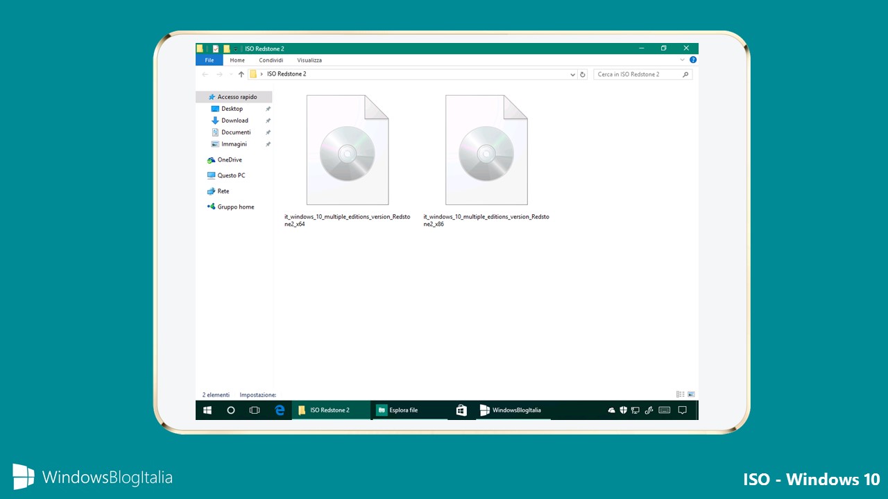Open the File ribbon tab
The width and height of the screenshot is (888, 499).
(209, 60)
